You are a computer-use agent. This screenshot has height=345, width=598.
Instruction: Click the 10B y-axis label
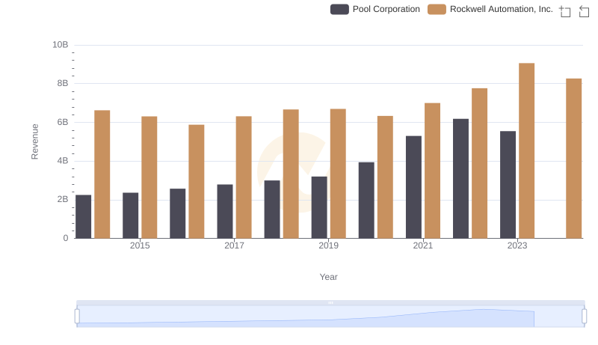tap(61, 45)
